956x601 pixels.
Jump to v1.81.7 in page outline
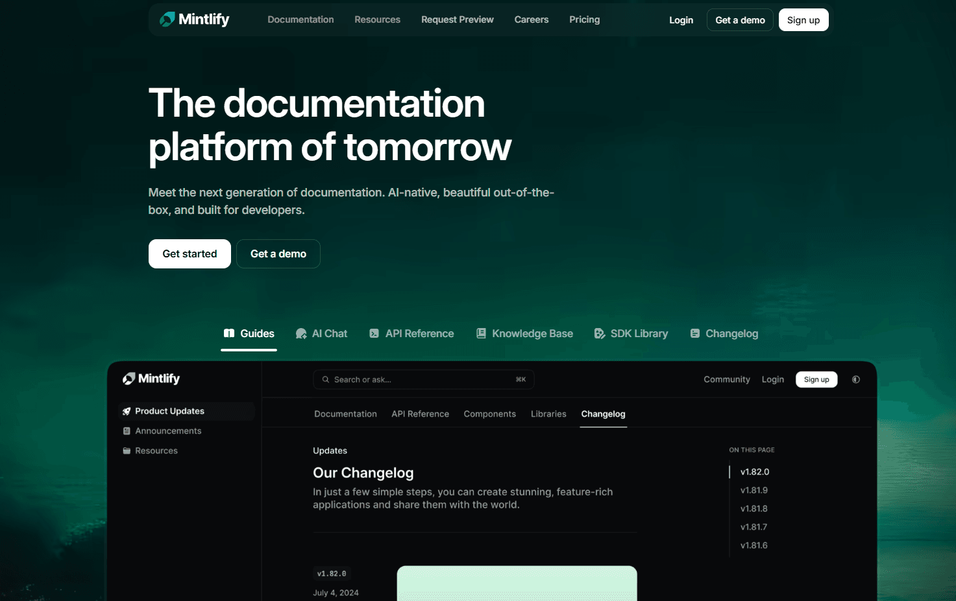[754, 527]
